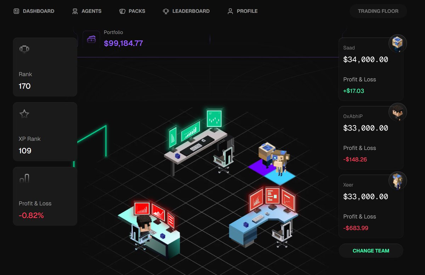425x275 pixels.
Task: Click the Trading Floor button
Action: tap(378, 11)
